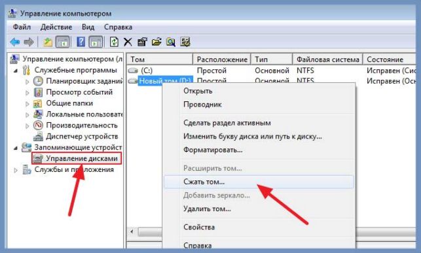Choose Изменить букву диска или путь
421x253 pixels.
(259, 137)
